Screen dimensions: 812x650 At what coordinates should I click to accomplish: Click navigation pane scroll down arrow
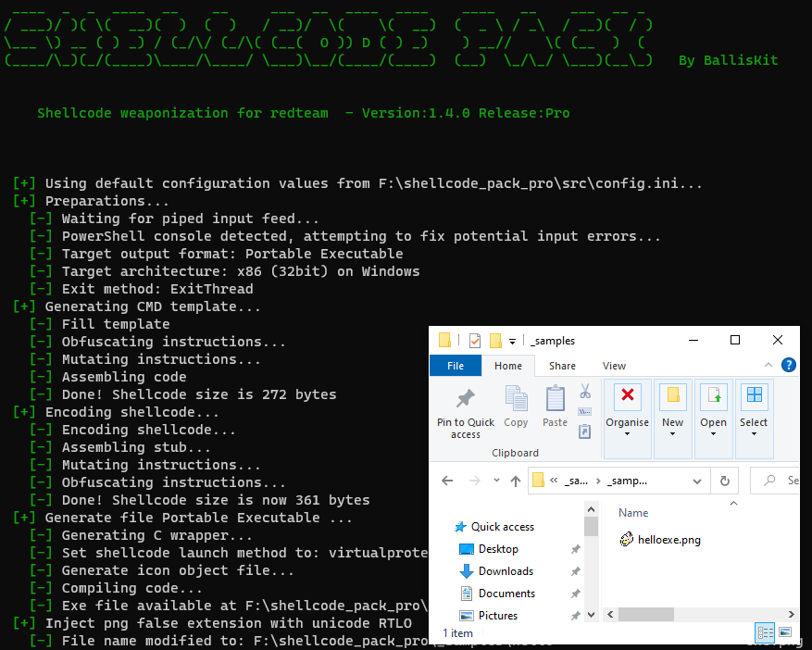tap(591, 615)
